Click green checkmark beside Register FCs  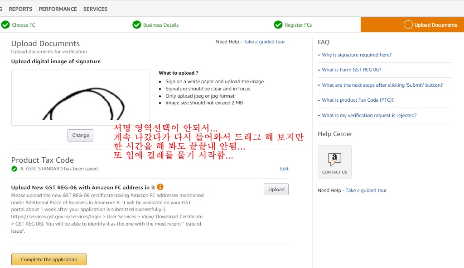coord(278,25)
